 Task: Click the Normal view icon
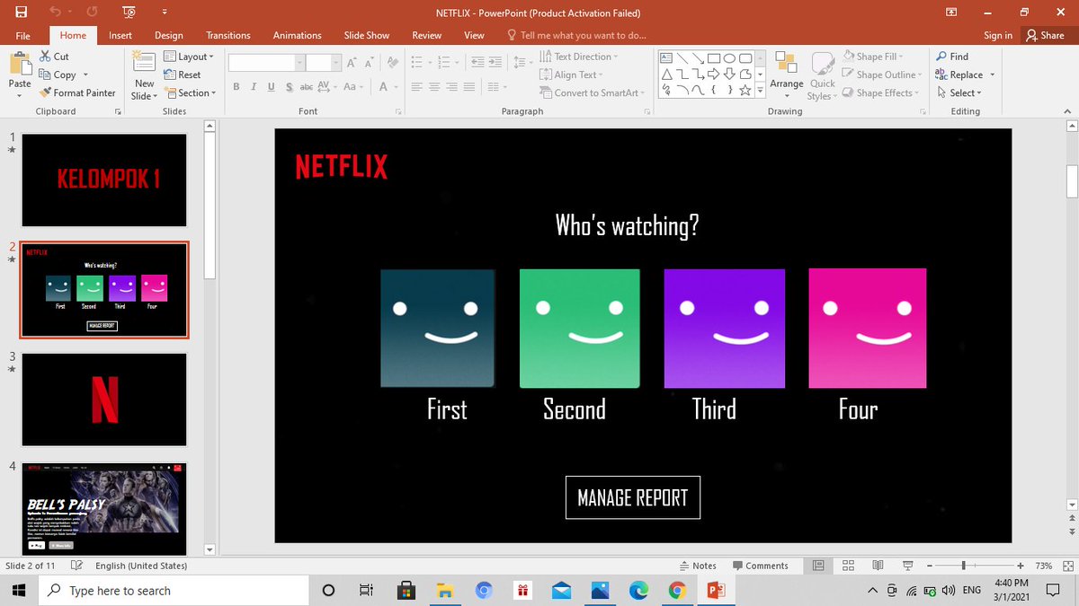(818, 566)
